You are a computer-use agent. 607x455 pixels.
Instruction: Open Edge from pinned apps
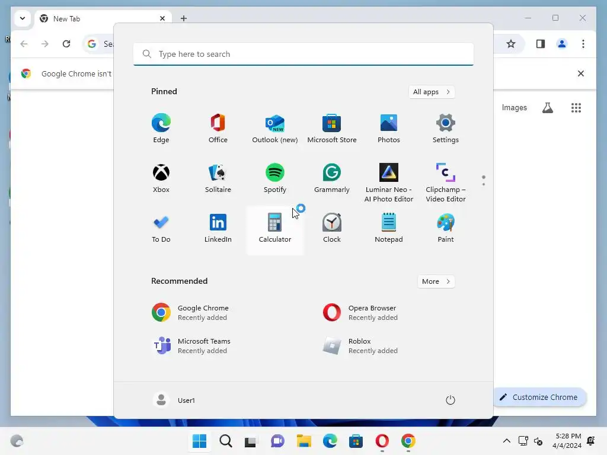[161, 129]
